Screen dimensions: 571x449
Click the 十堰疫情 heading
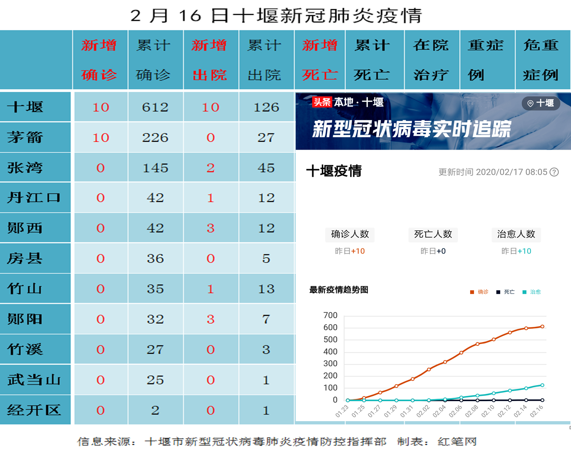click(334, 171)
